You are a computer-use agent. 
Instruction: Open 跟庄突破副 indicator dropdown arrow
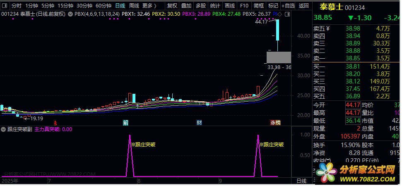3,129
